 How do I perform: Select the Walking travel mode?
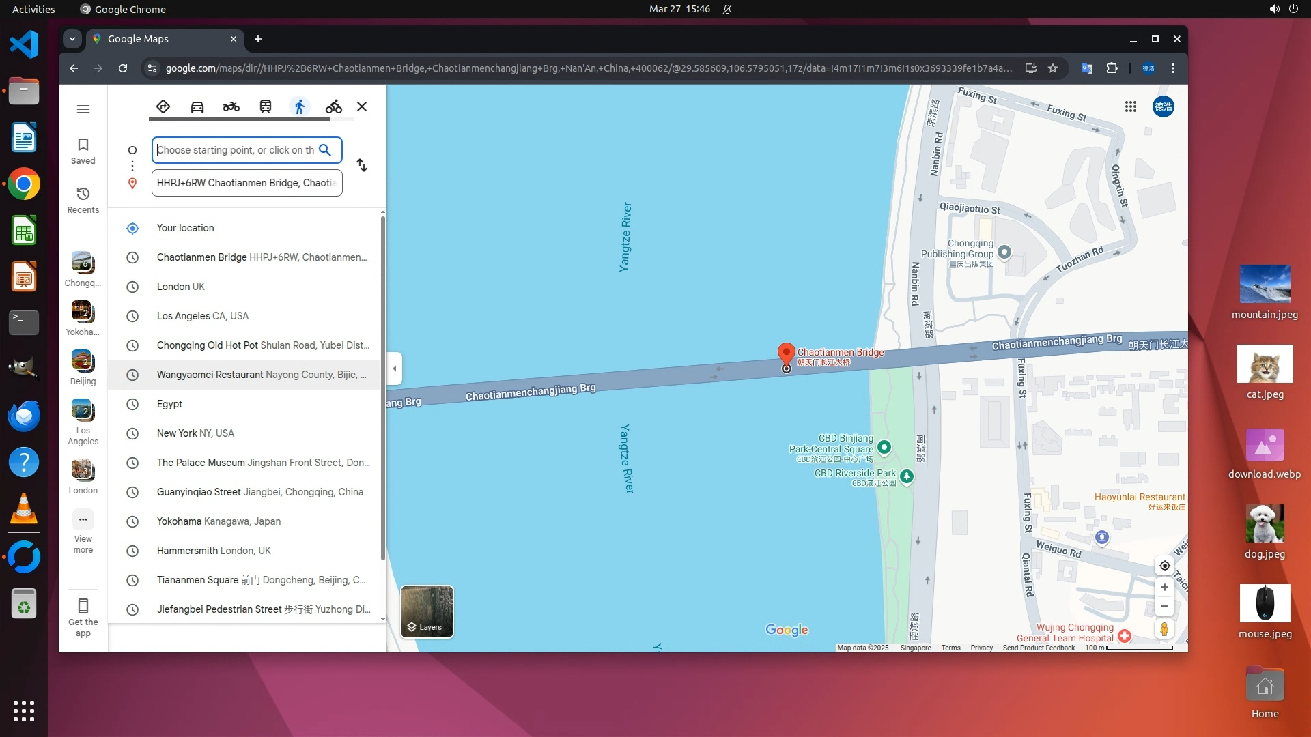click(299, 106)
